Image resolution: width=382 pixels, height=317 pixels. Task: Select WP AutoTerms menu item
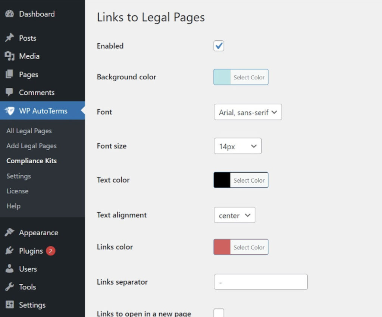(x=43, y=111)
